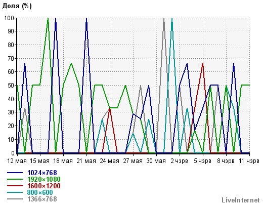Screen dimensions: 263x205
Task: Click the 30 мая date label
Action: click(156, 161)
